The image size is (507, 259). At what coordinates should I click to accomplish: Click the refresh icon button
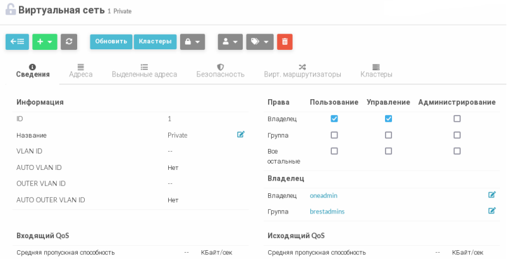point(68,42)
